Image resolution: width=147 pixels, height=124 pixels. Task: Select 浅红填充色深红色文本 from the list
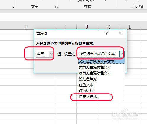pos(101,61)
